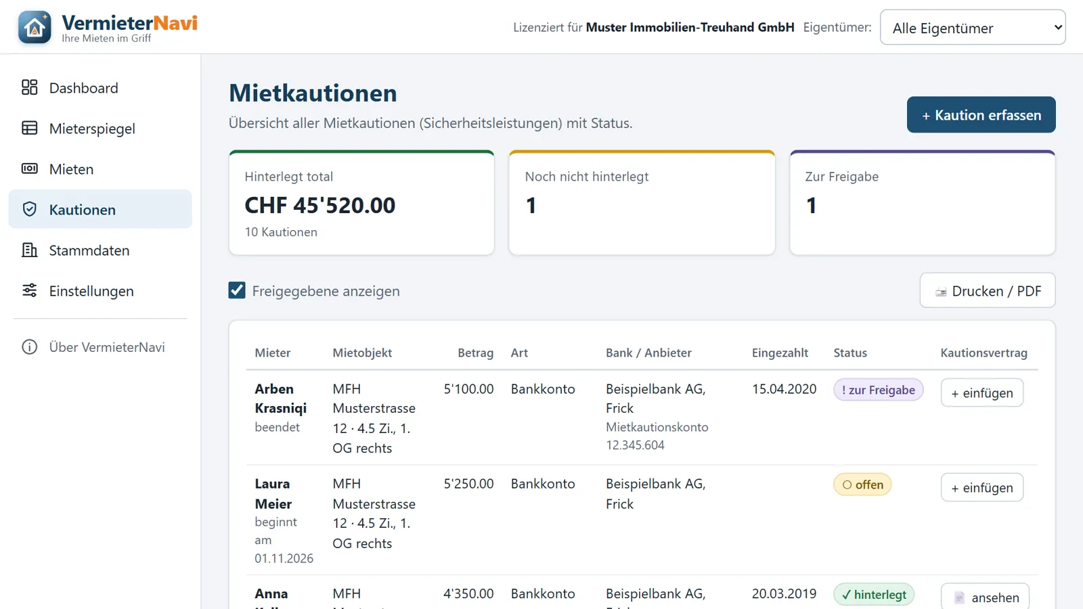Click tenant name Arben Krasniqi
Screen dimensions: 1083x609
[280, 399]
